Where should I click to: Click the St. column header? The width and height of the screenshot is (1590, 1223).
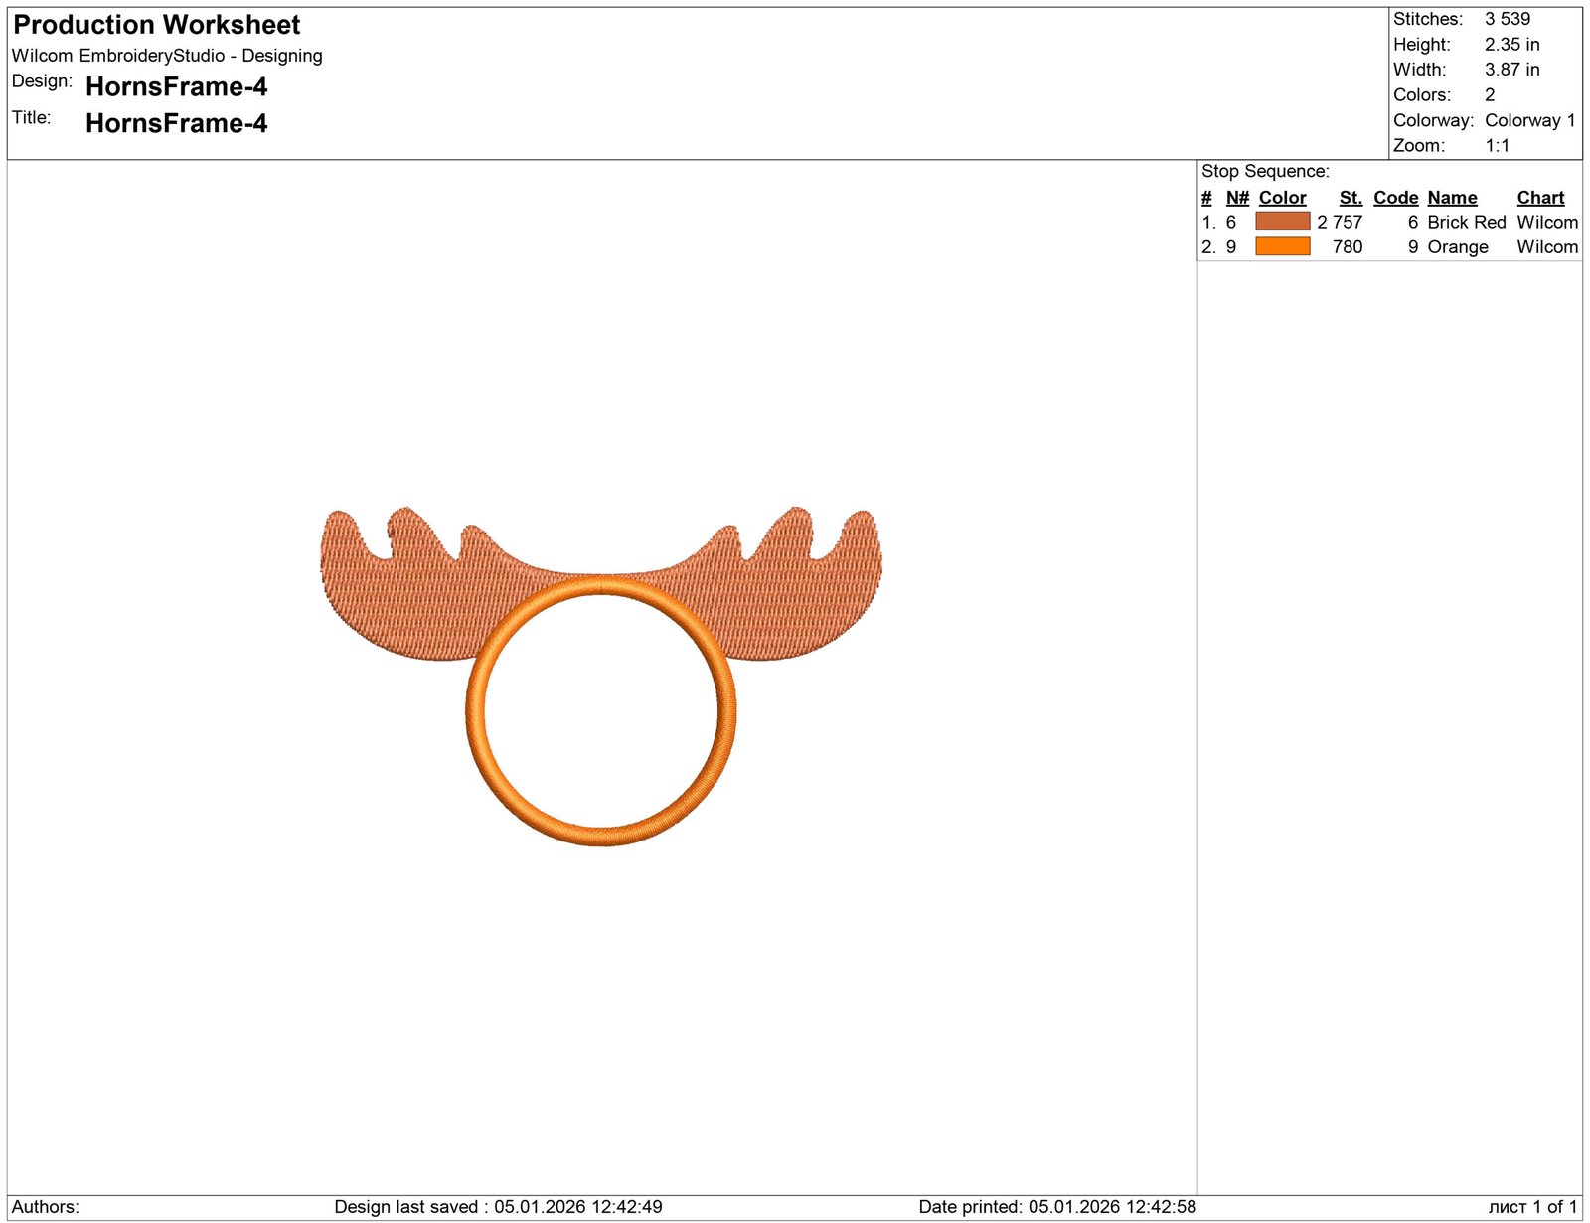pyautogui.click(x=1350, y=198)
